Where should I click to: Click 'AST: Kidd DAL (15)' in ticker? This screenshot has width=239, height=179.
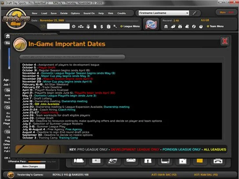click(x=206, y=175)
